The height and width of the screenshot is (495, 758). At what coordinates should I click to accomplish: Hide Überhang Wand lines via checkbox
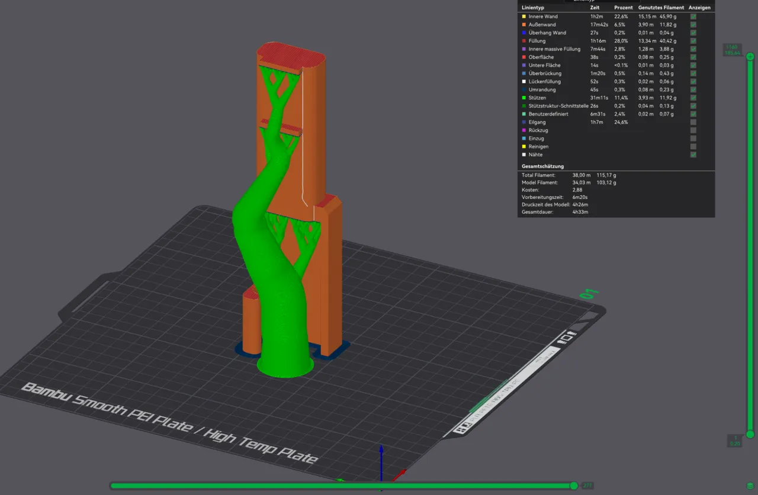(x=693, y=33)
